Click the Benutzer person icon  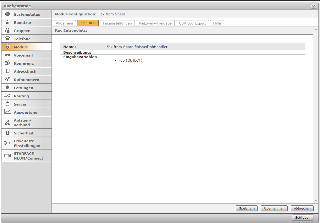[x=8, y=22]
